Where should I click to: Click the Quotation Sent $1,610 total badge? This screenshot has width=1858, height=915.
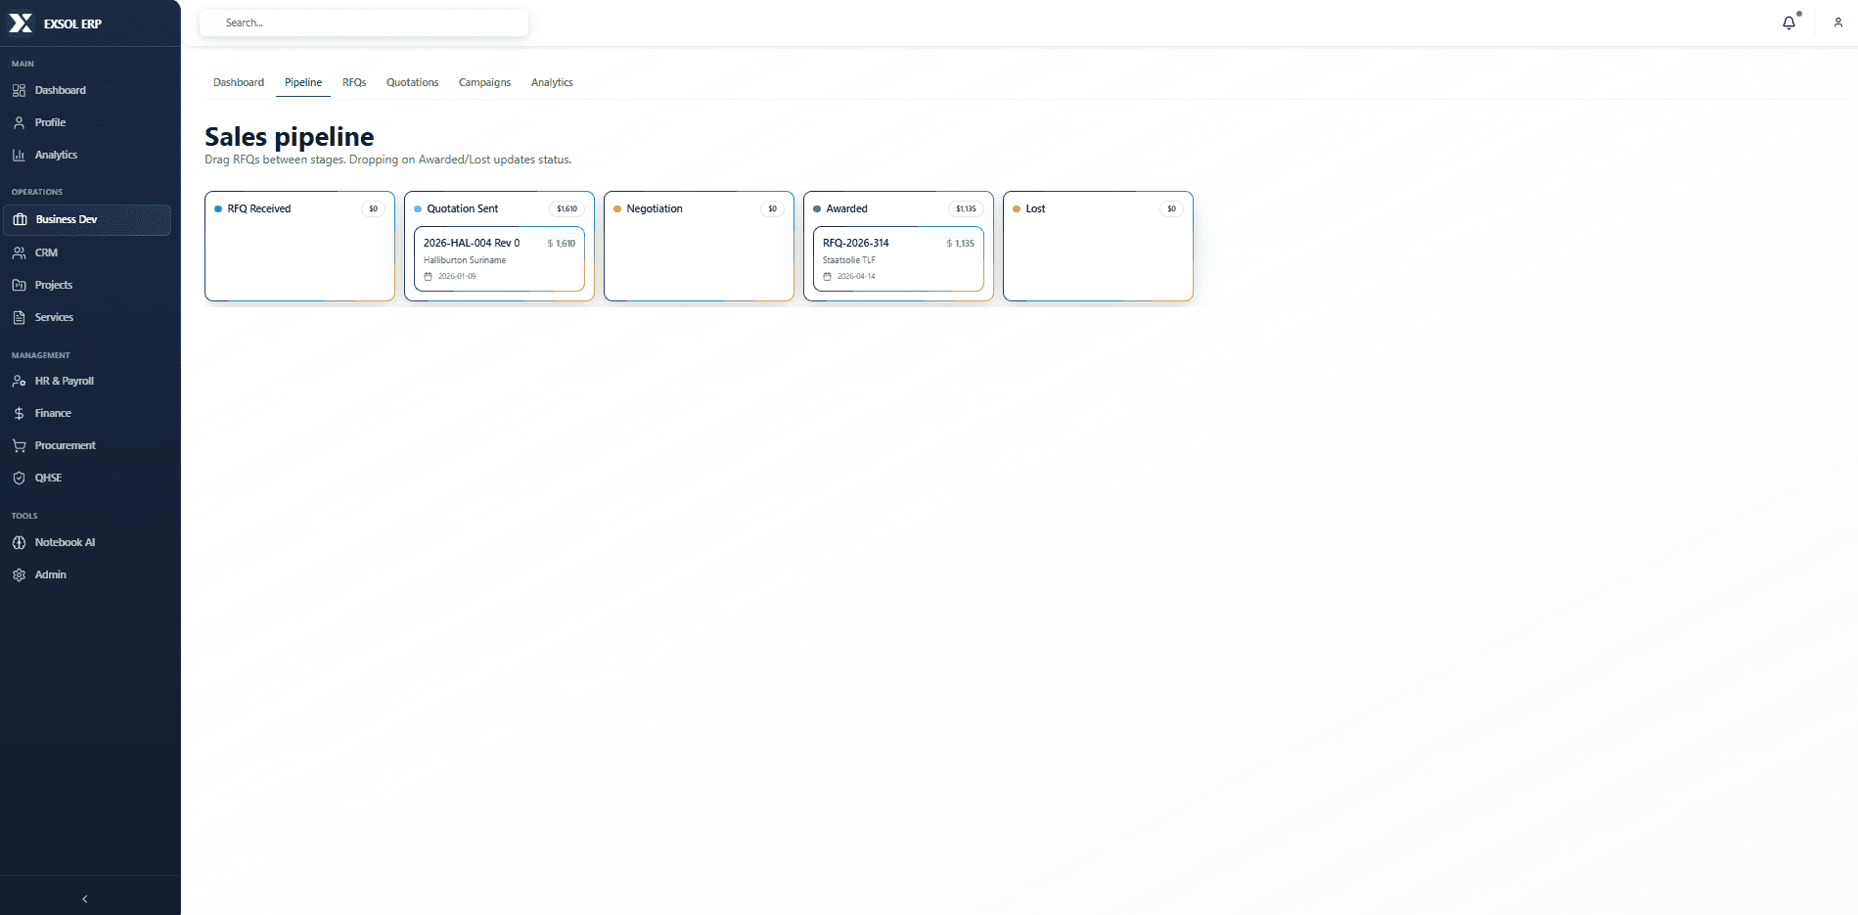(x=567, y=208)
